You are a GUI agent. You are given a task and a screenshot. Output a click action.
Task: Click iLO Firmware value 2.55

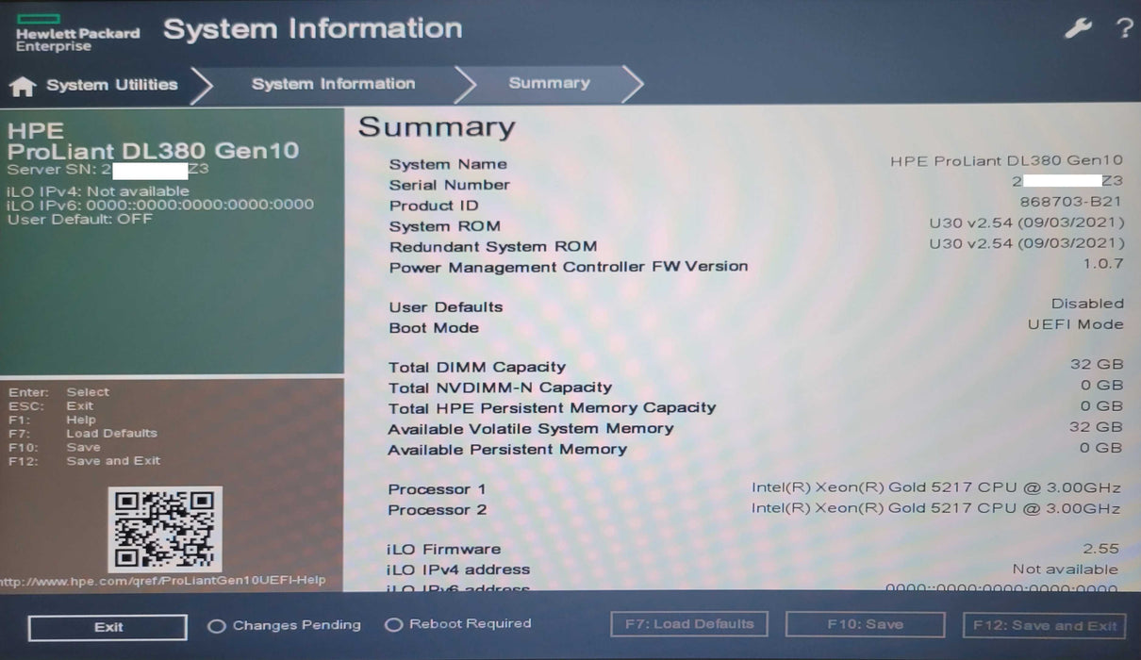1101,548
